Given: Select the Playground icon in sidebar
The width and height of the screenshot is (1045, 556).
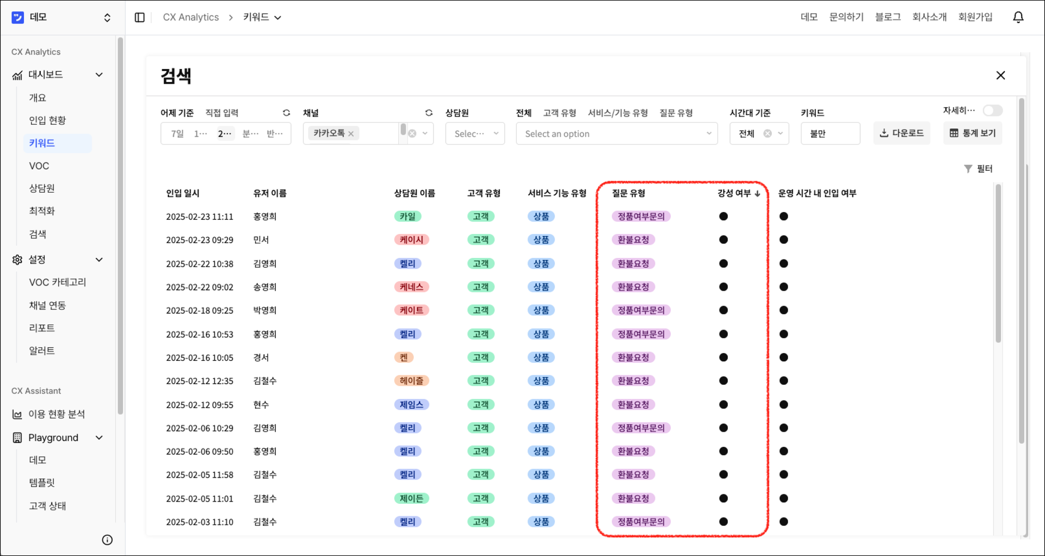Looking at the screenshot, I should 16,437.
